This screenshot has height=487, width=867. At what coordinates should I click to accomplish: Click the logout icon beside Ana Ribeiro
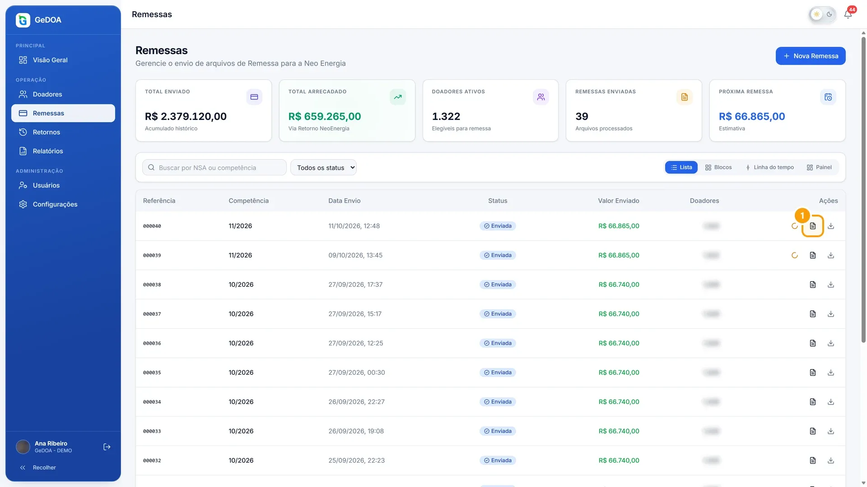(x=107, y=447)
